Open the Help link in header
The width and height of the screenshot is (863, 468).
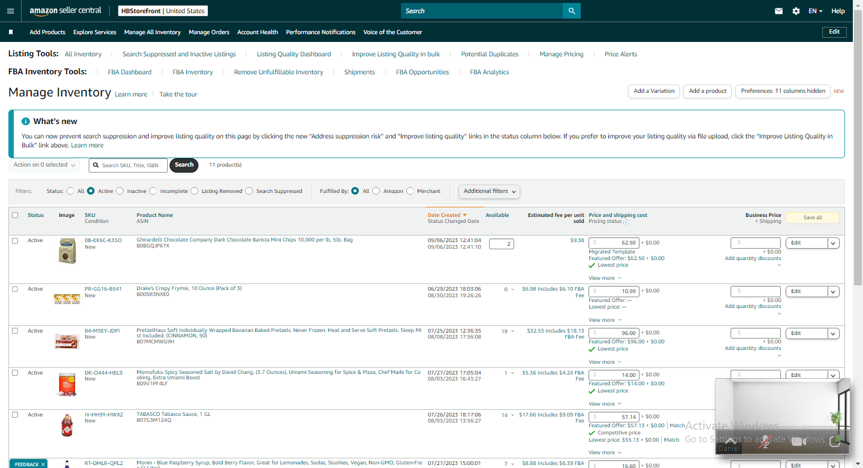[x=838, y=11]
